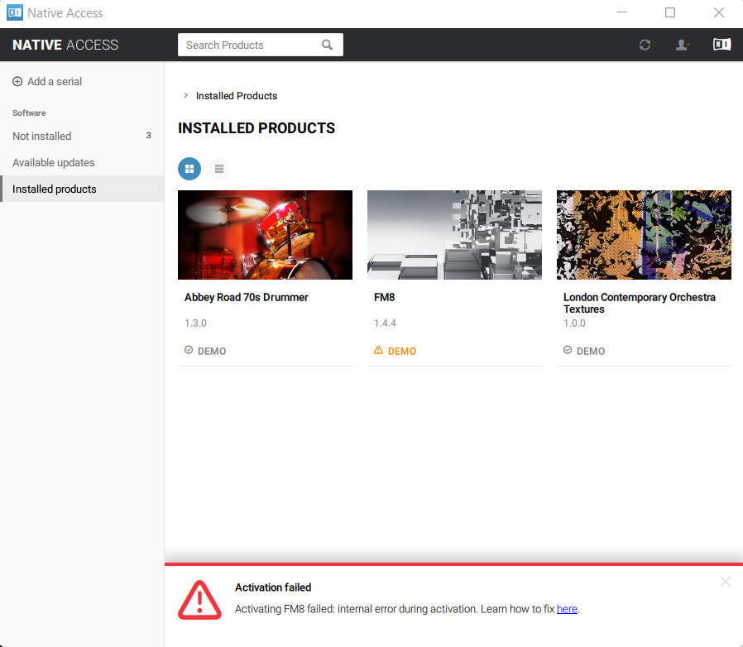Open the FM8 product thumbnail
Viewport: 743px width, 647px height.
454,235
